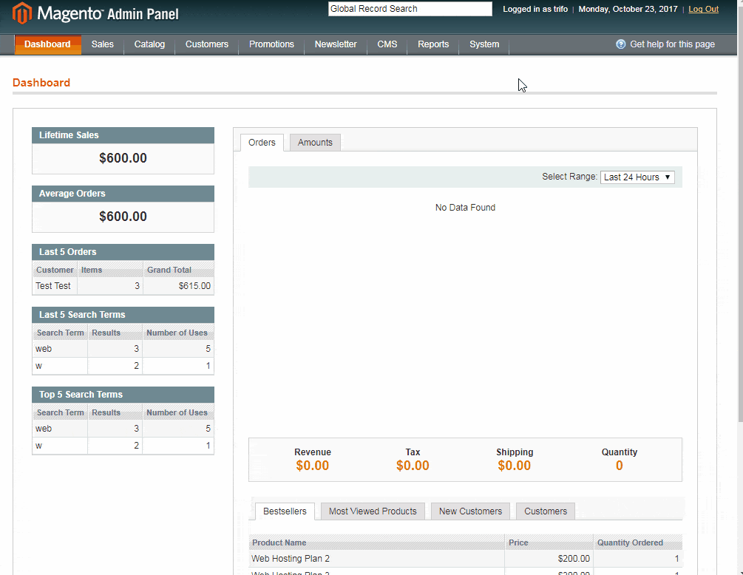743x575 pixels.
Task: Click the 'No Data Found' message
Action: pos(465,208)
